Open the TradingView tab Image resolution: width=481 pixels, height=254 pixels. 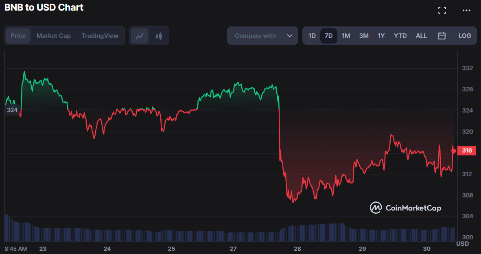[100, 35]
